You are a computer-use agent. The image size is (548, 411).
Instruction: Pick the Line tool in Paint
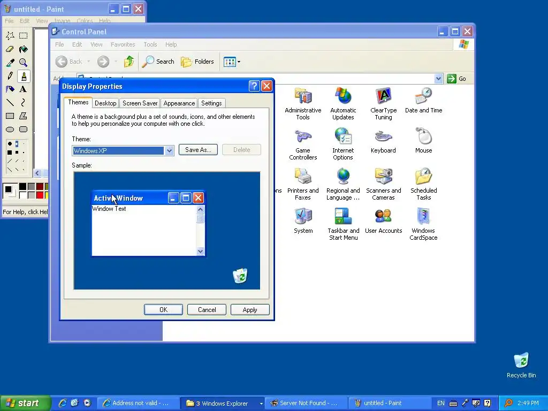click(10, 102)
